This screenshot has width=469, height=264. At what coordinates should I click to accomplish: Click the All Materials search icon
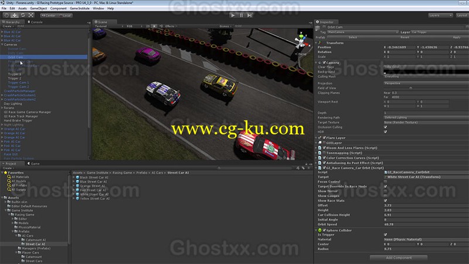[x=9, y=177]
